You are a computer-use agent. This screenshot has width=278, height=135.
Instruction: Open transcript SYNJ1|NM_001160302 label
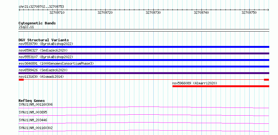[36, 128]
